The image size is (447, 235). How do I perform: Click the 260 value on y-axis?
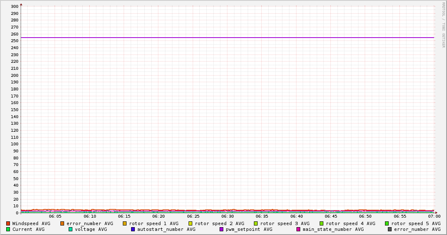pyautogui.click(x=14, y=34)
